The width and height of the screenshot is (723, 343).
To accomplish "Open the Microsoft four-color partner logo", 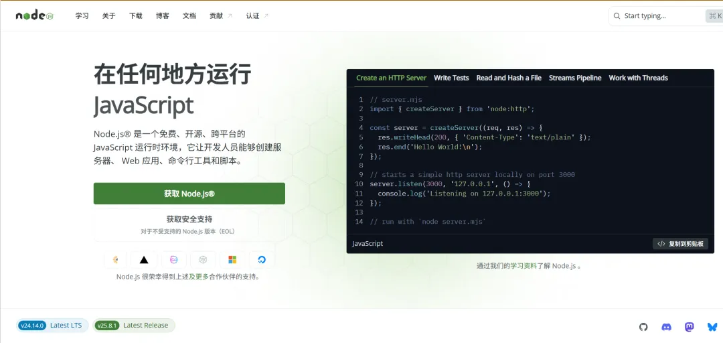I will (x=232, y=260).
